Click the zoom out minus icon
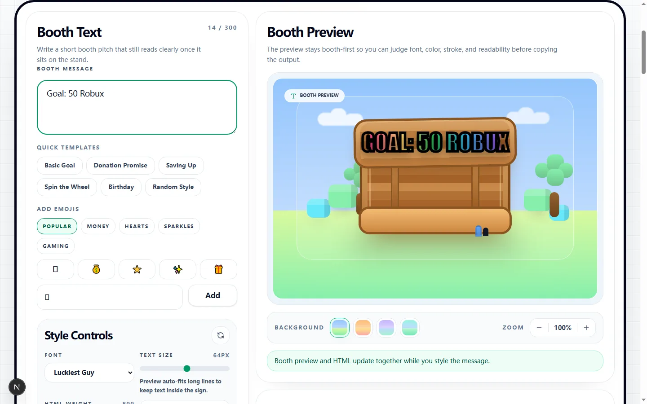This screenshot has width=647, height=404. click(x=539, y=328)
